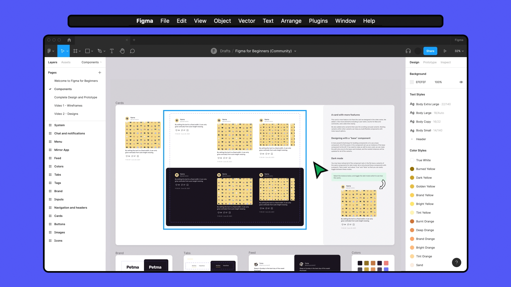Open the File menu

click(165, 21)
